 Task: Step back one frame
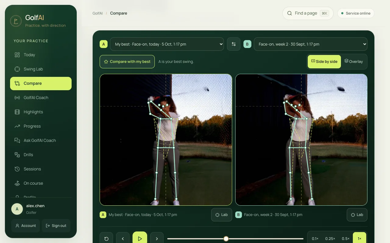click(x=123, y=239)
